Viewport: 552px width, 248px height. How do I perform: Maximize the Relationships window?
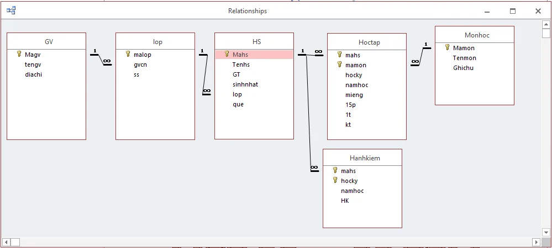(512, 11)
